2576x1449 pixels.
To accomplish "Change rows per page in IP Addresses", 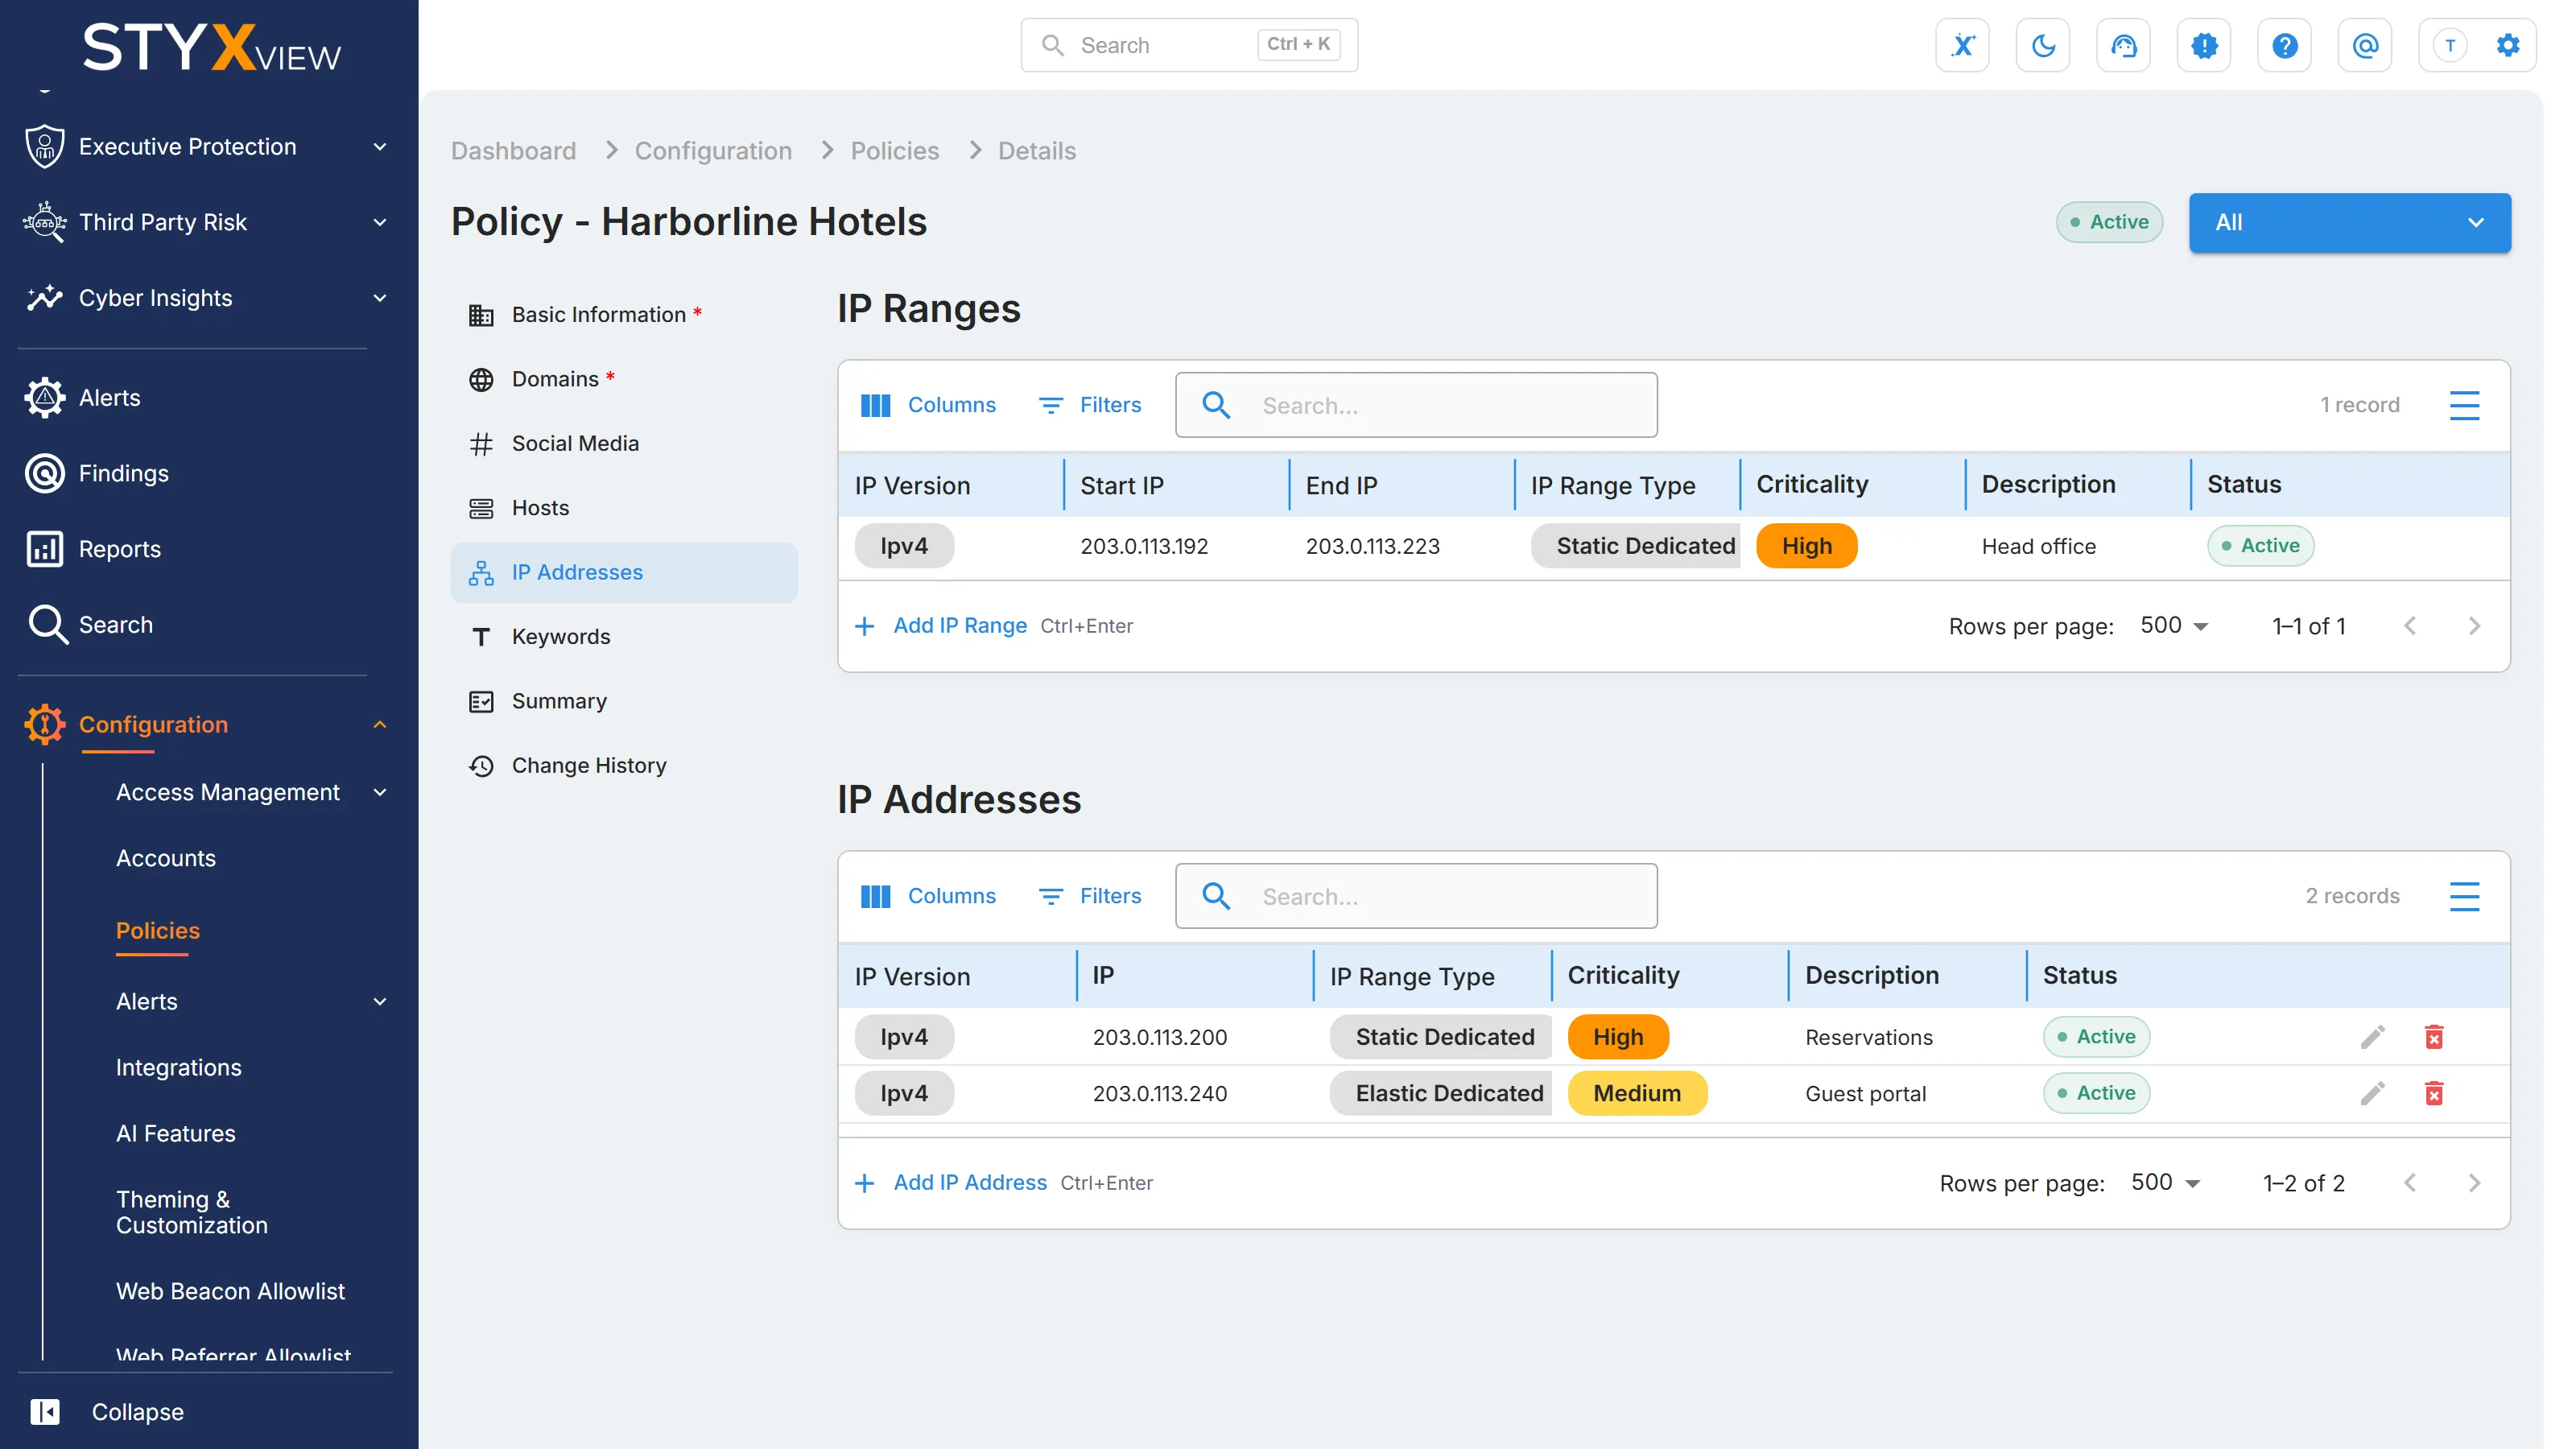I will pyautogui.click(x=2165, y=1183).
